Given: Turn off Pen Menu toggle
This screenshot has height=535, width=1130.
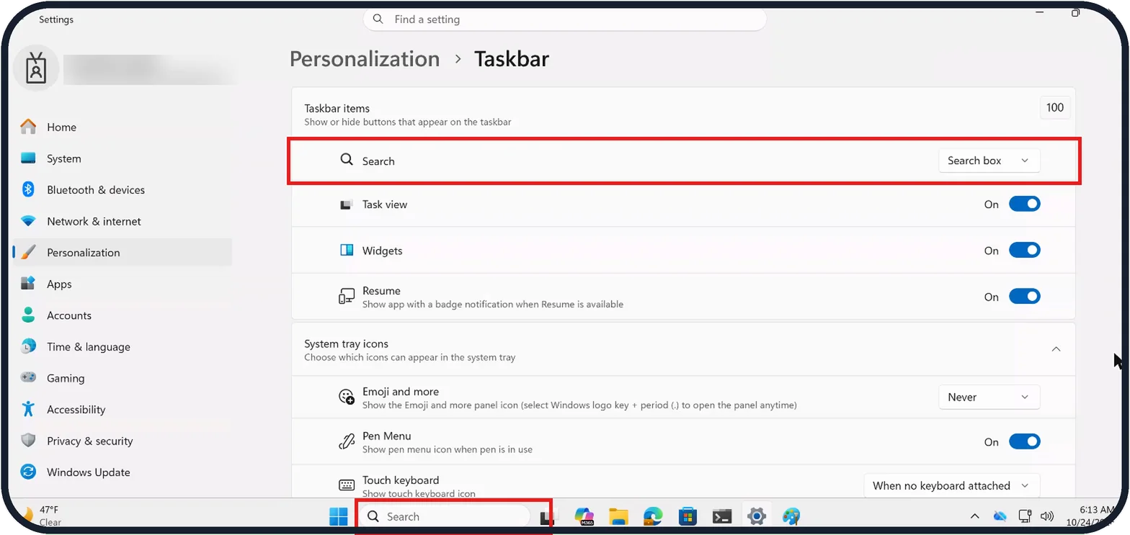Looking at the screenshot, I should coord(1024,441).
